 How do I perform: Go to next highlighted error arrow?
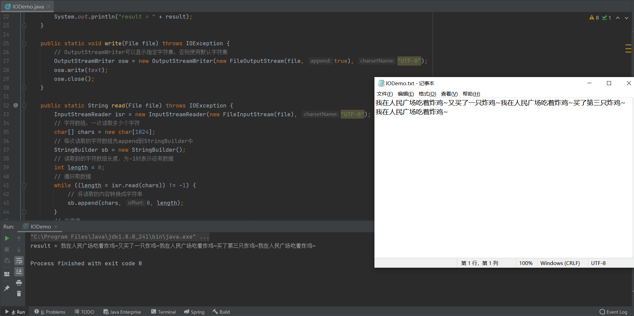tap(627, 18)
